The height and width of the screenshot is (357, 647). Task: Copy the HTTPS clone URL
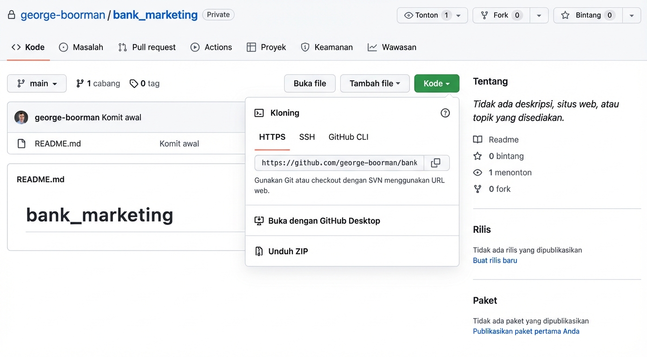[x=436, y=163]
